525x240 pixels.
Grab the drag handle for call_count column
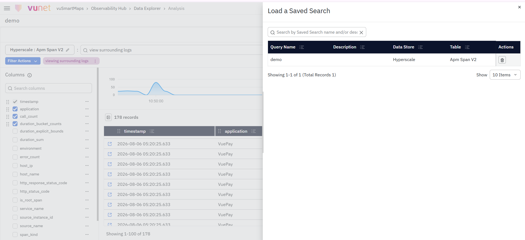pyautogui.click(x=8, y=117)
